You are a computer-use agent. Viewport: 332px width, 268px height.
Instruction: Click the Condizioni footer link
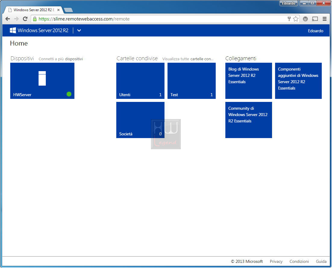(x=299, y=261)
